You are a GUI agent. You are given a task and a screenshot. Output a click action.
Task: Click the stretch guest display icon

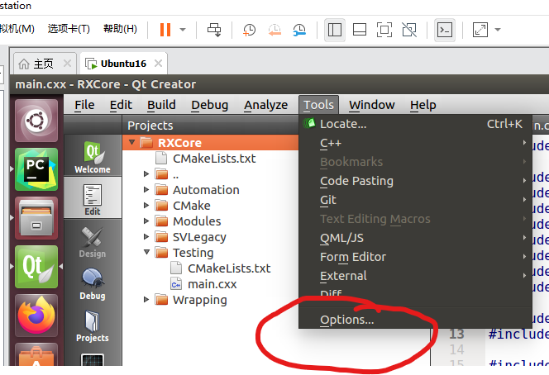pyautogui.click(x=480, y=30)
